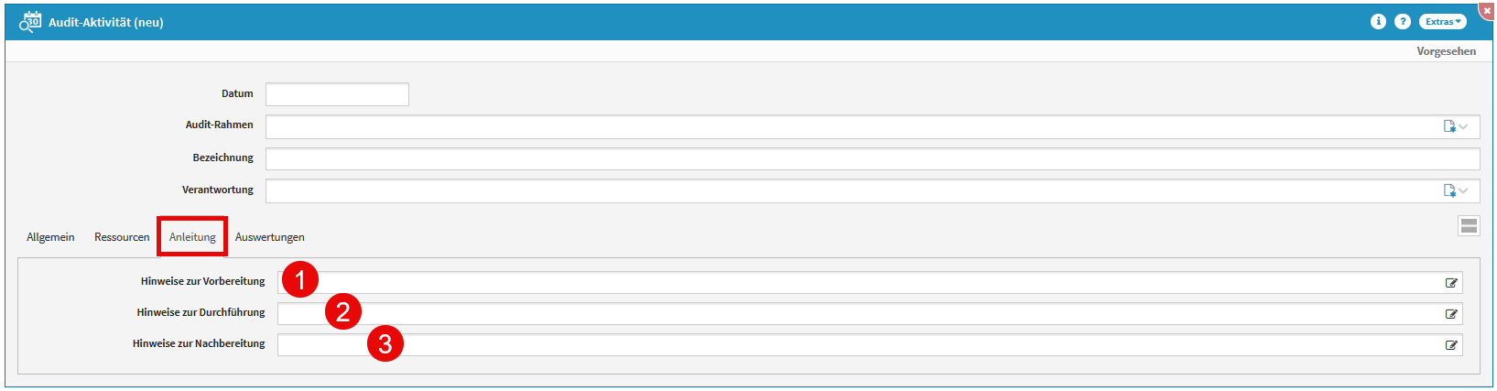Open editor for Hinweise zur Durchführung
The image size is (1497, 391).
1451,314
